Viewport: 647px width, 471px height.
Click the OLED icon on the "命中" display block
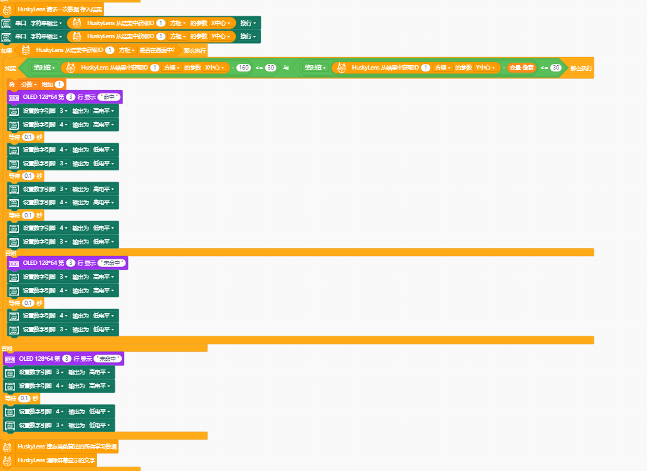[x=14, y=97]
